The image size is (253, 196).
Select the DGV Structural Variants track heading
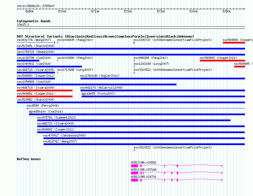click(x=105, y=36)
